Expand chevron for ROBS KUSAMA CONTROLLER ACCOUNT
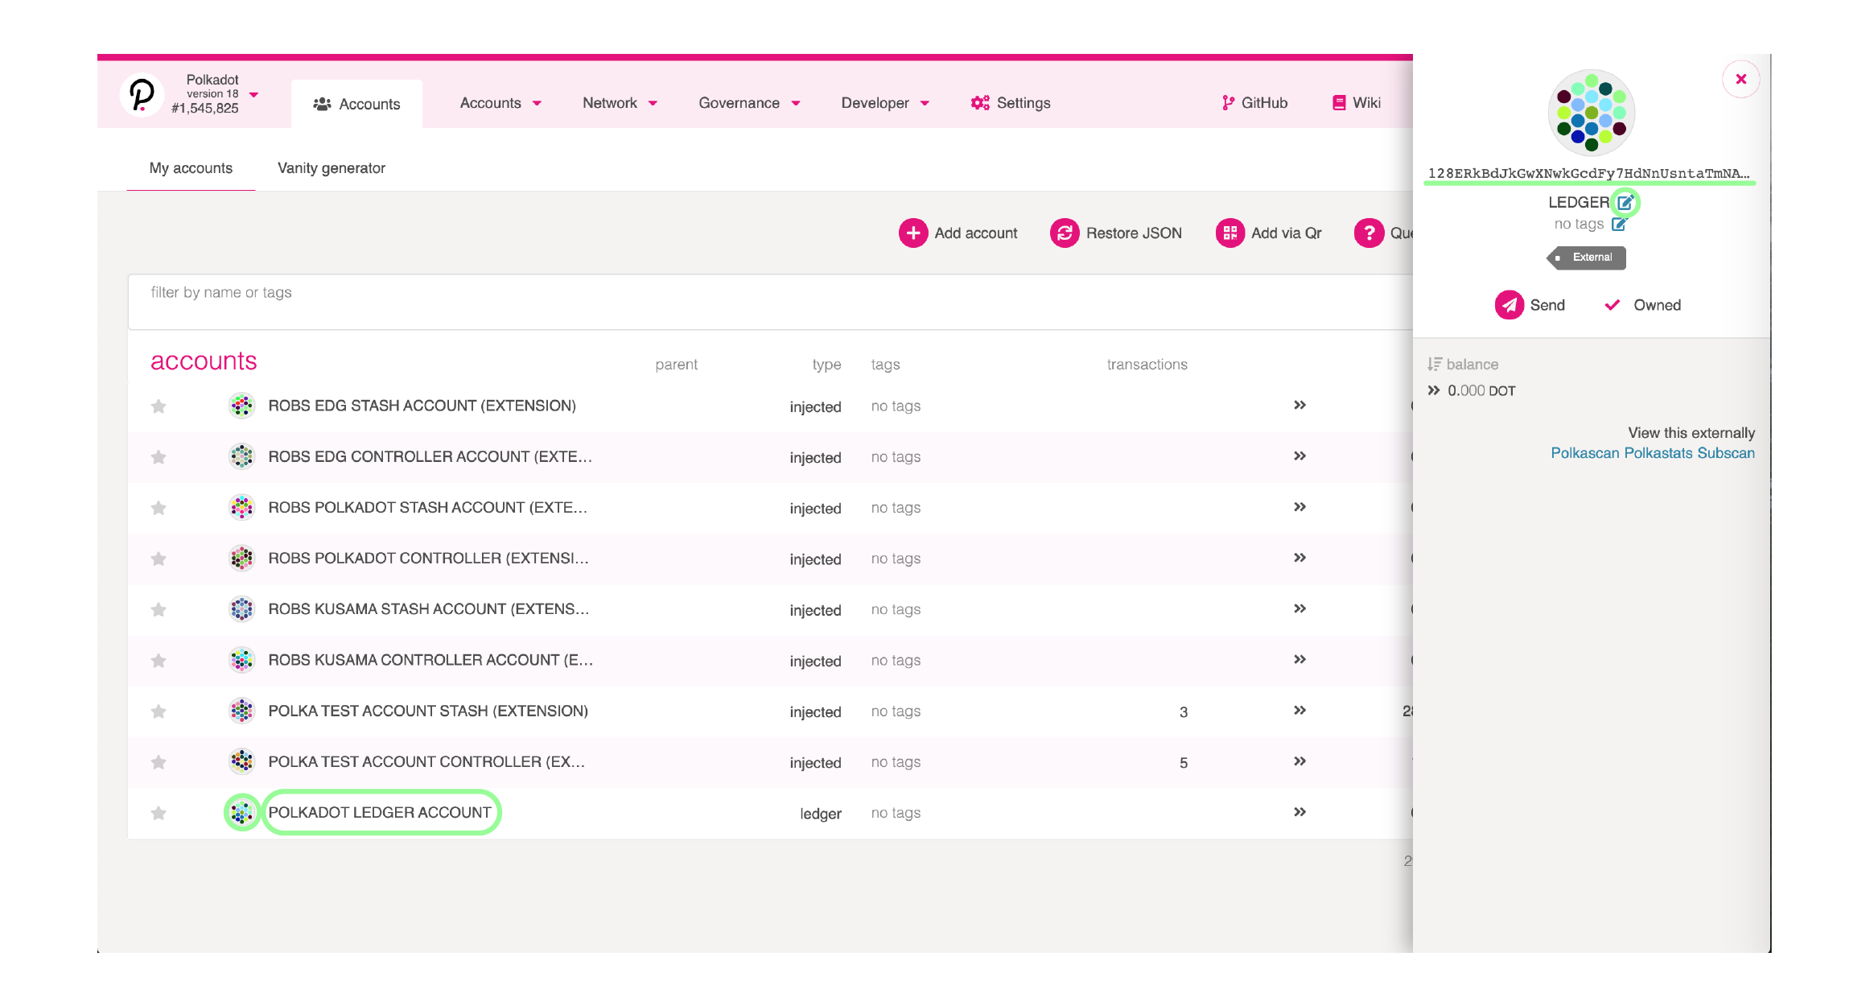The width and height of the screenshot is (1870, 1006). [x=1300, y=659]
